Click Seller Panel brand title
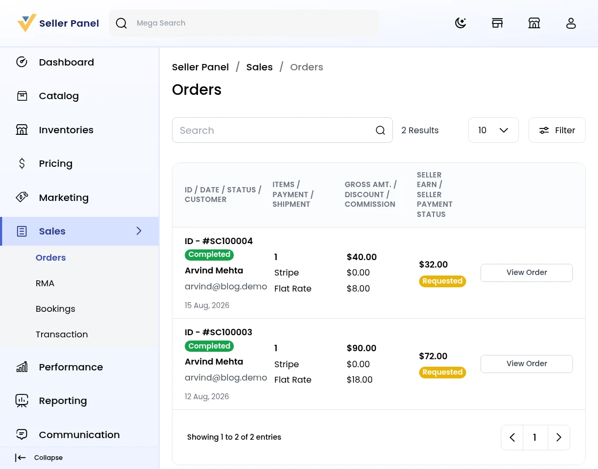This screenshot has width=598, height=469. [x=69, y=23]
